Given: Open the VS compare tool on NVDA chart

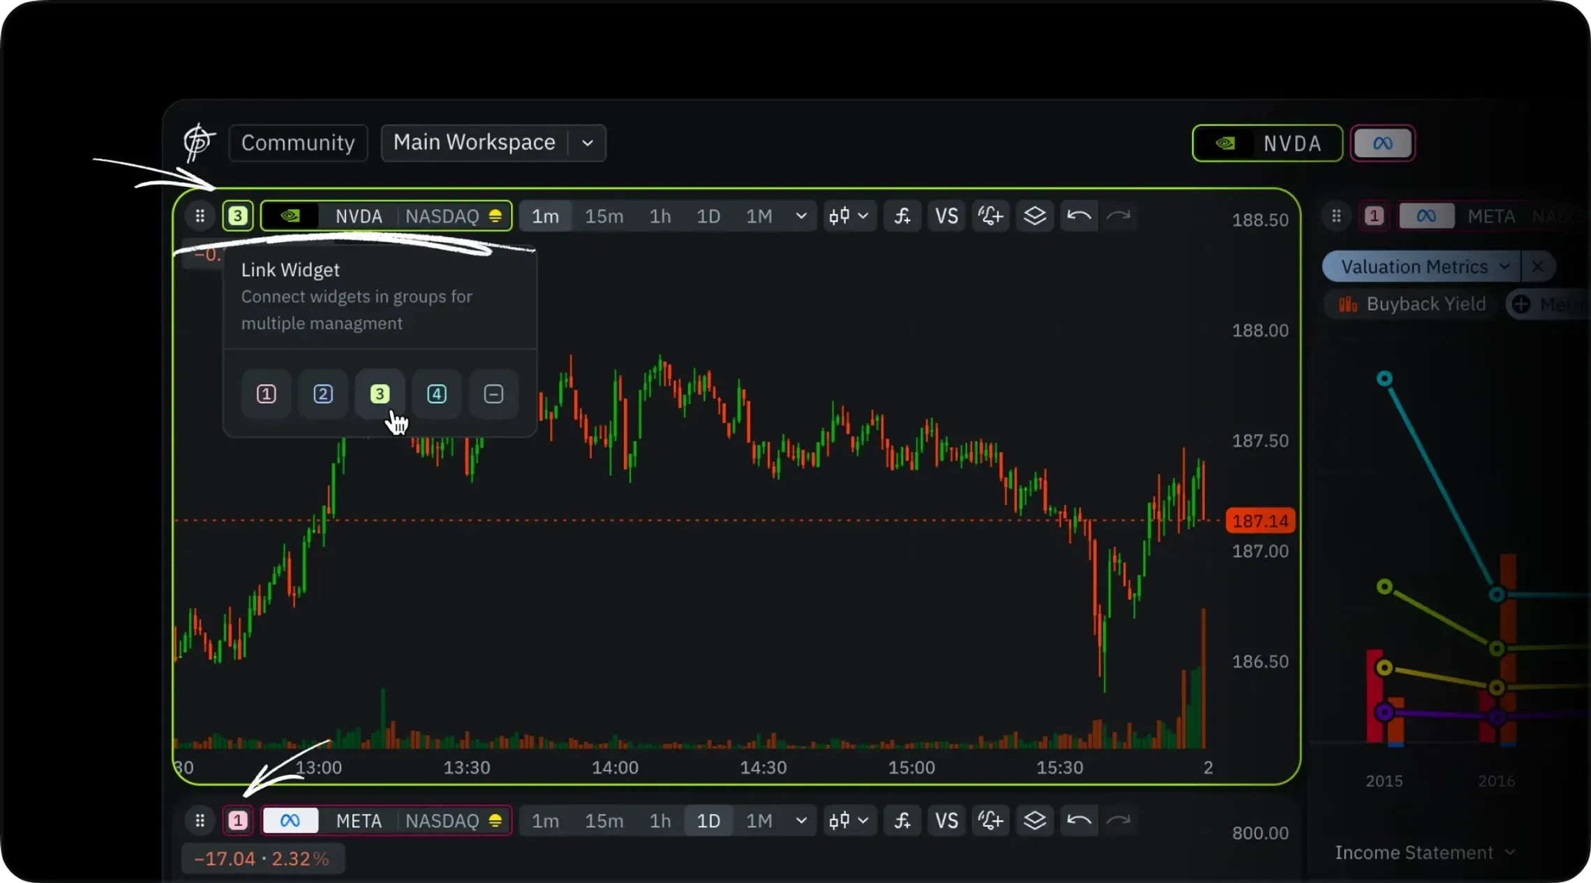Looking at the screenshot, I should [946, 216].
